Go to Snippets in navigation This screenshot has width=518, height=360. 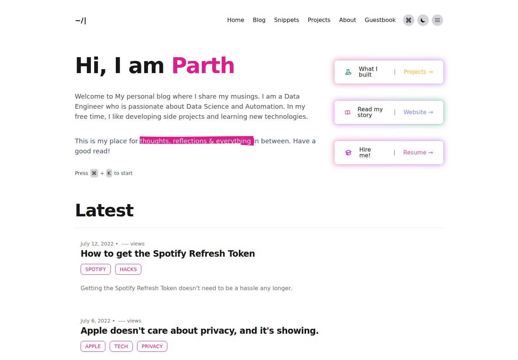click(286, 20)
